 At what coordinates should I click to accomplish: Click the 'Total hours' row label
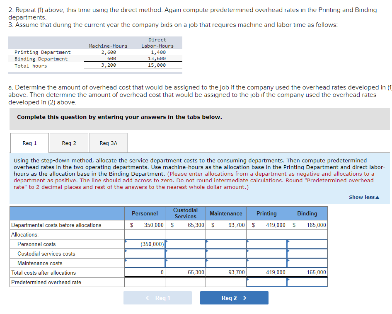(31, 66)
